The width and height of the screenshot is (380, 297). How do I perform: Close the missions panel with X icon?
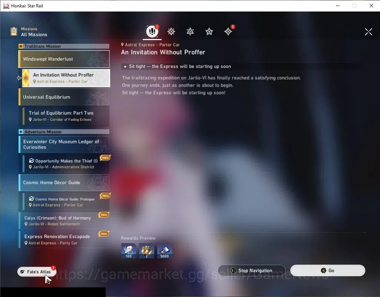[x=369, y=32]
